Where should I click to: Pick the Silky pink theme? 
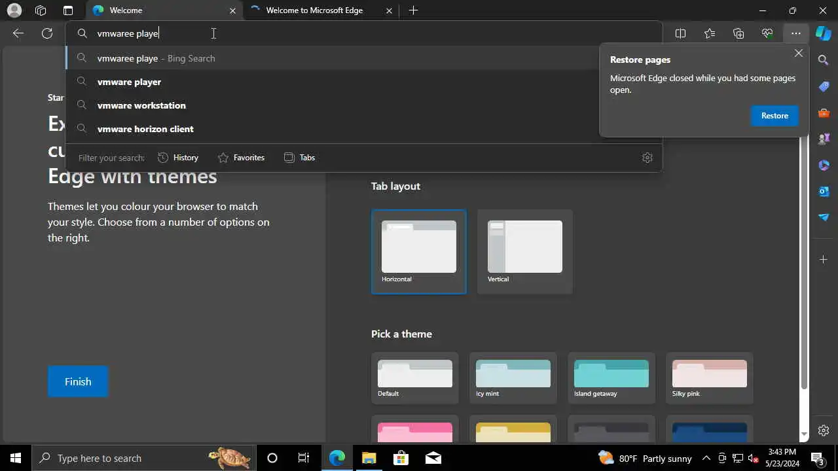click(x=710, y=378)
